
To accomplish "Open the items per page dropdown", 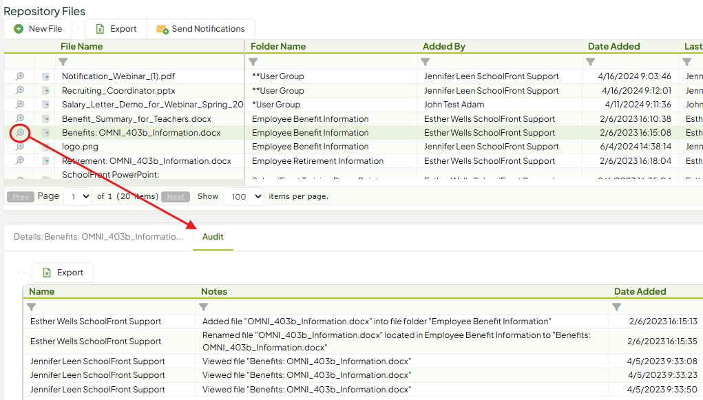I will [x=244, y=196].
